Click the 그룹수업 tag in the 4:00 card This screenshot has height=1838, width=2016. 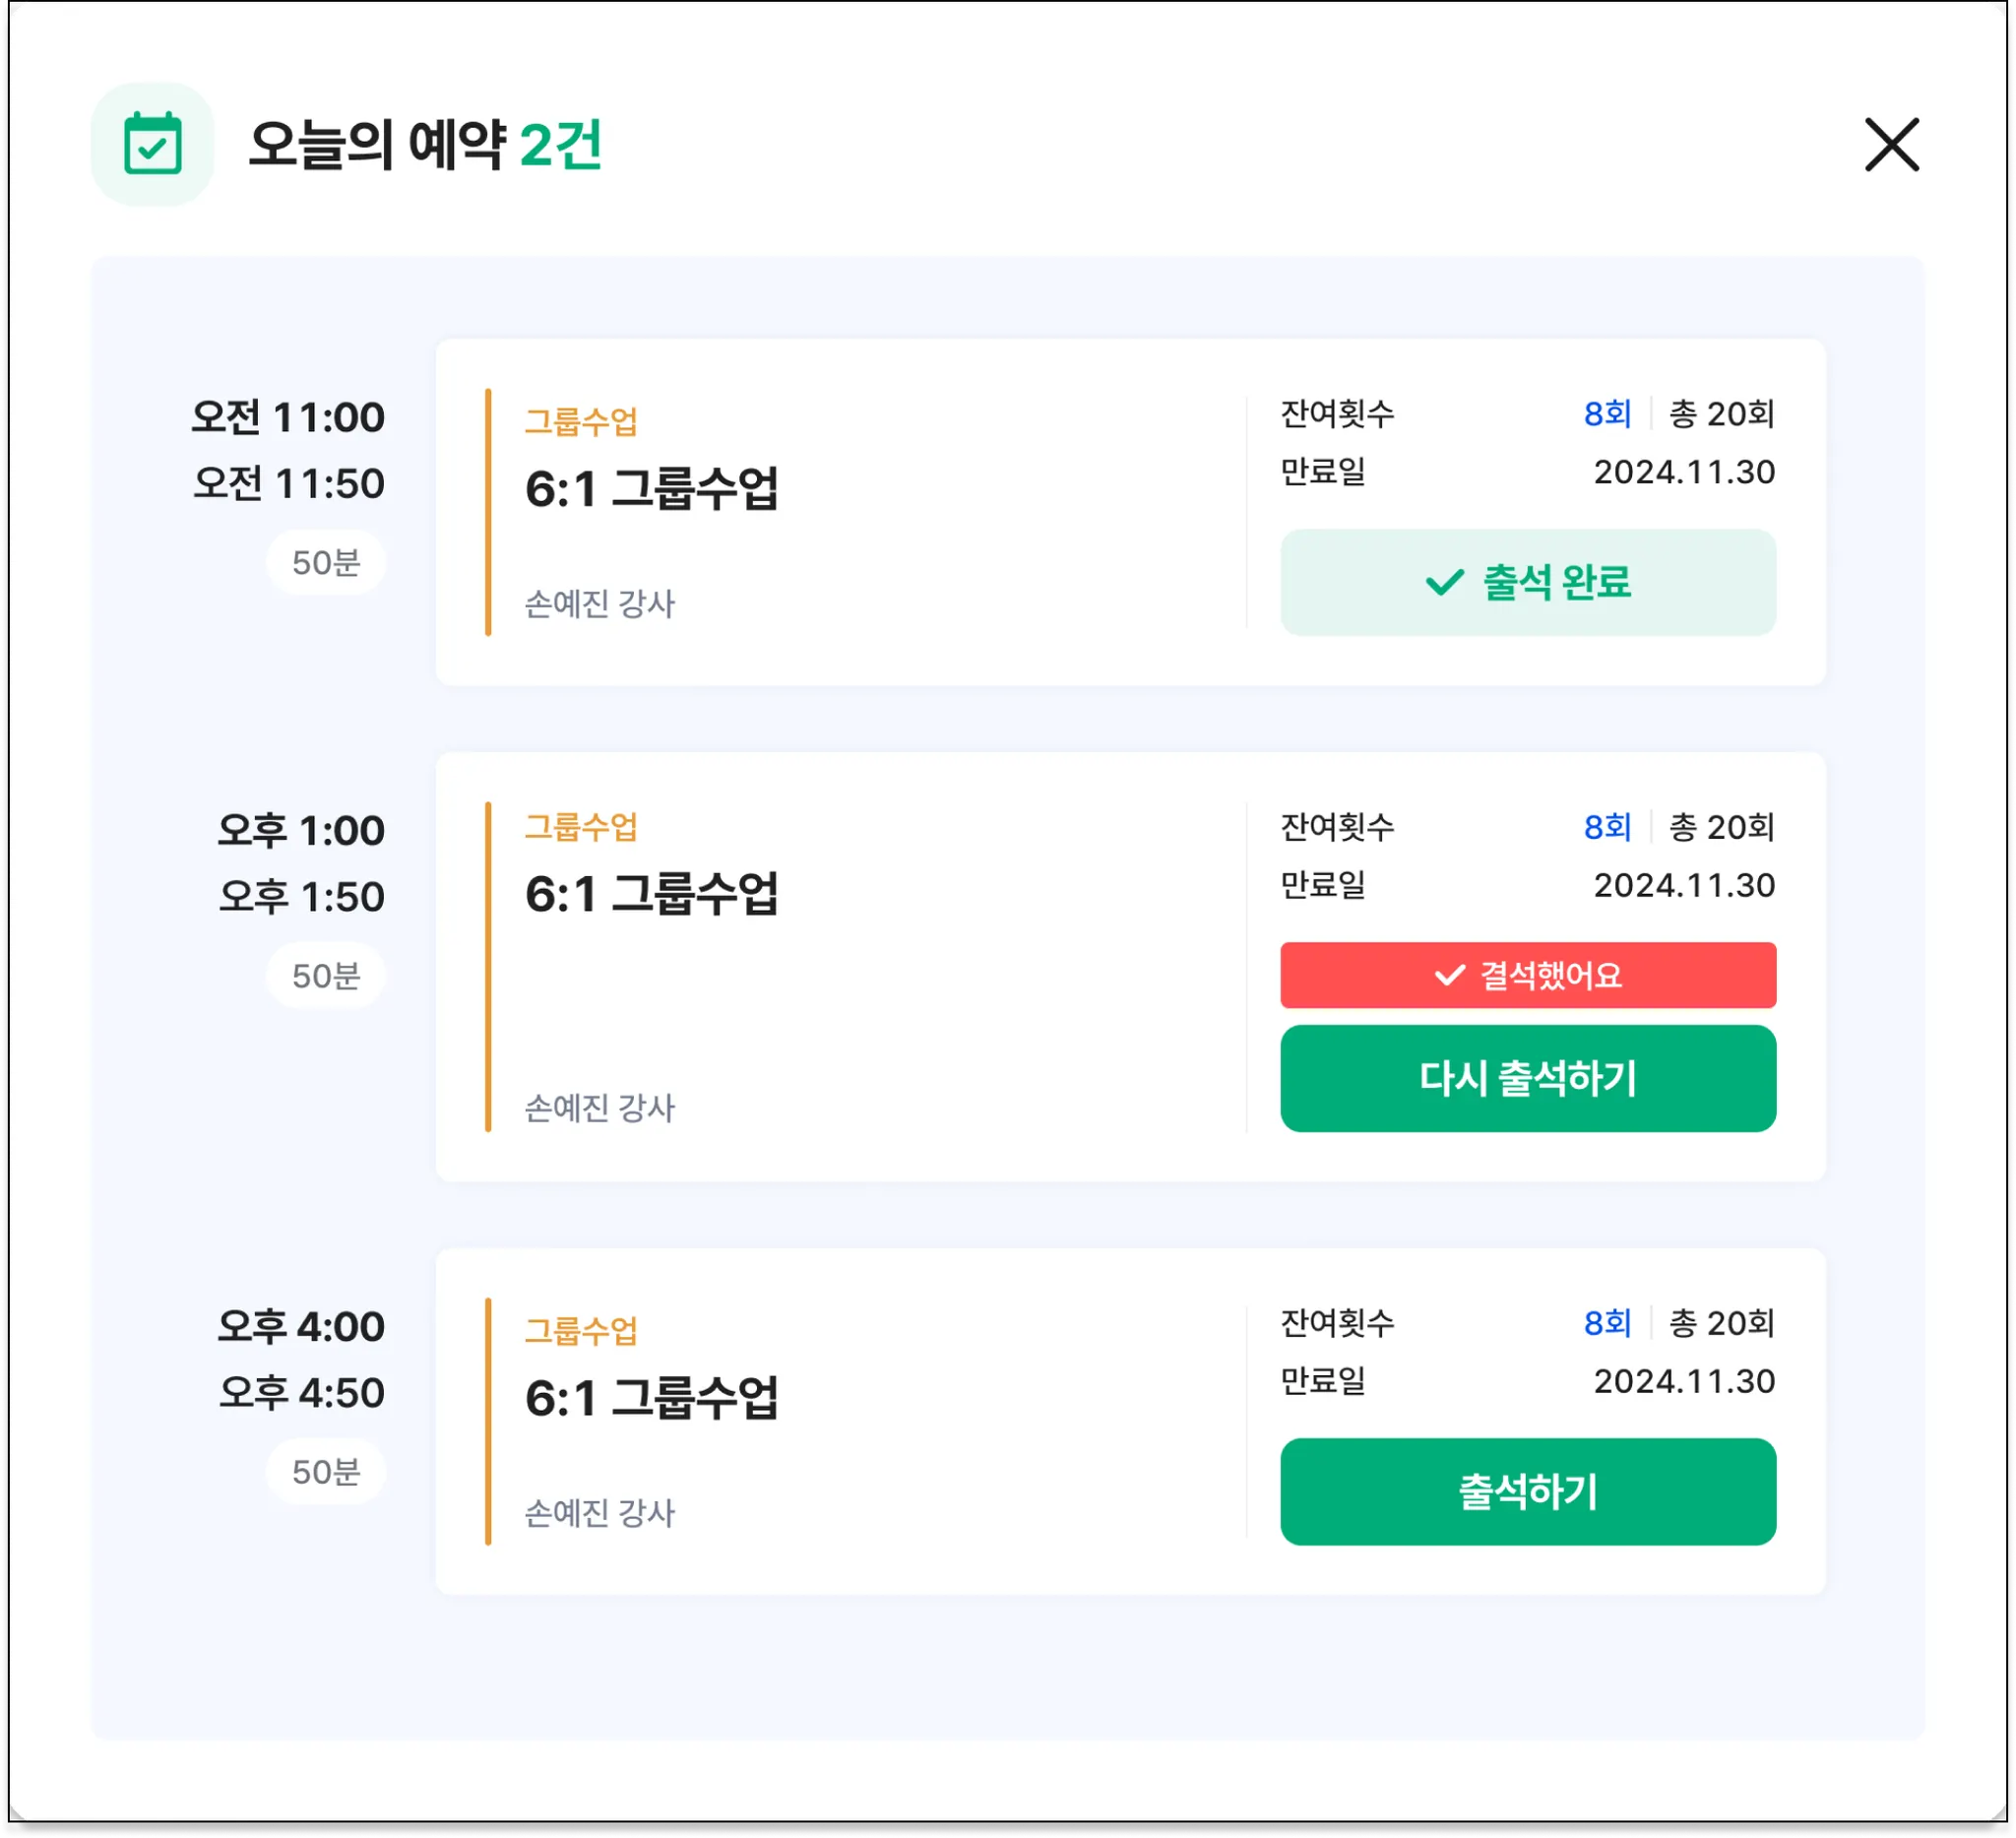coord(581,1331)
